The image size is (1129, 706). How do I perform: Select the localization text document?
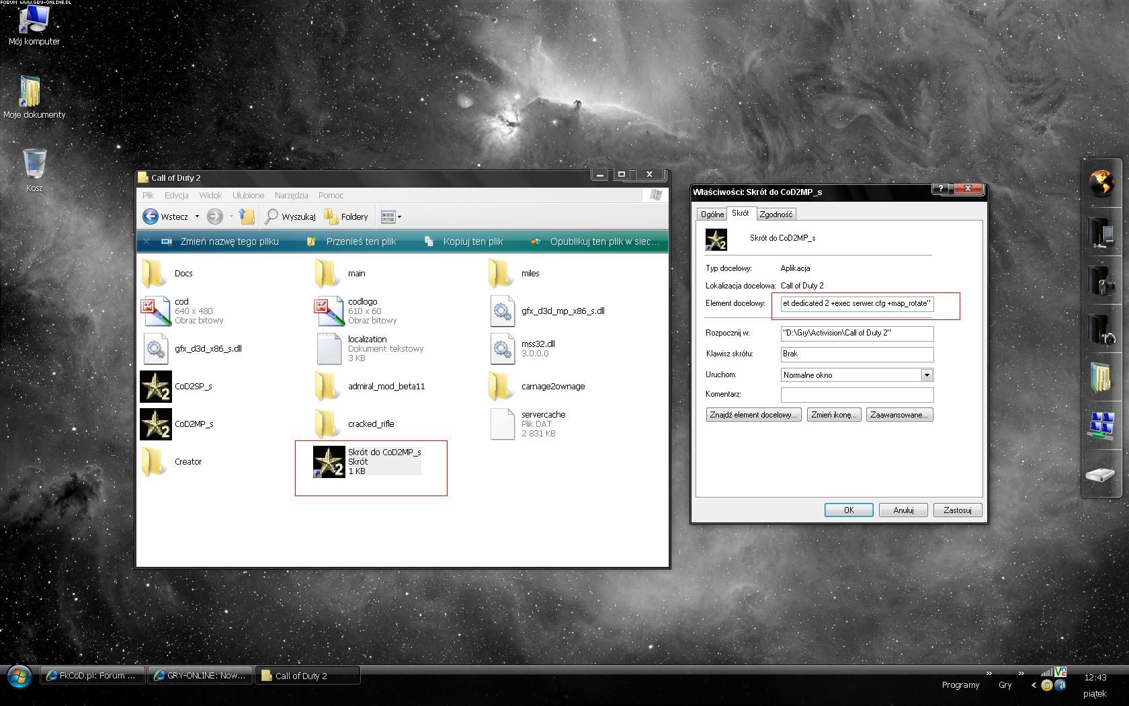(x=369, y=349)
